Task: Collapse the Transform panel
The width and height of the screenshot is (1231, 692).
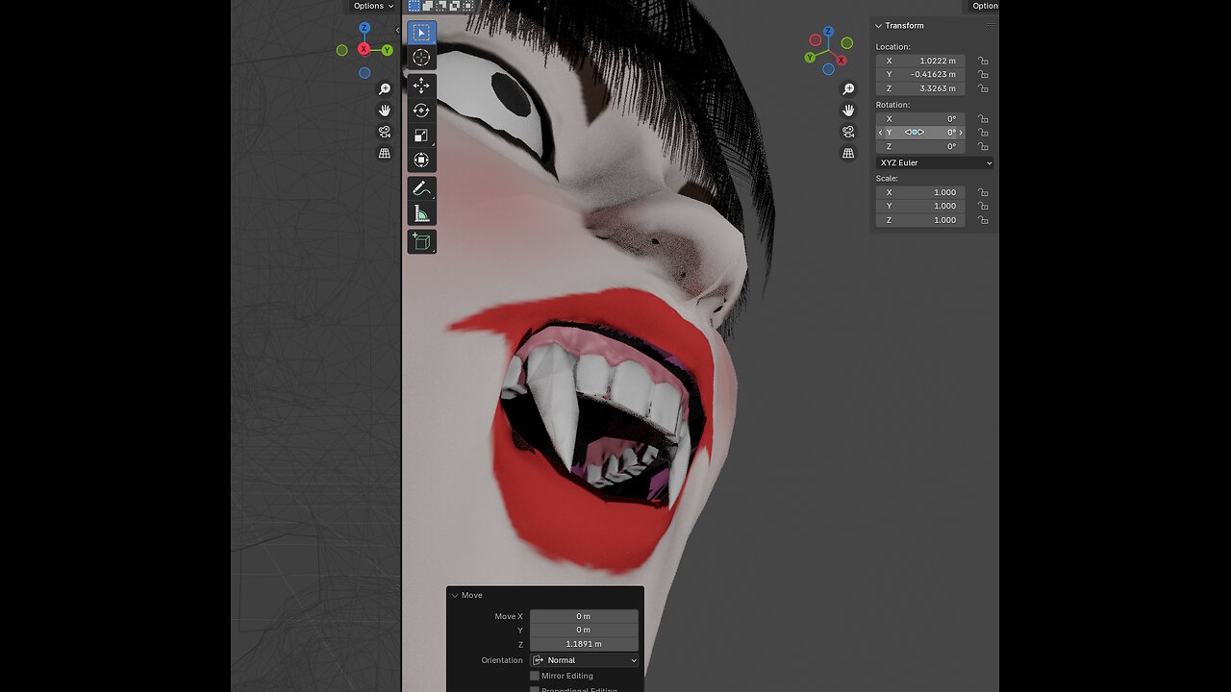Action: 878,26
